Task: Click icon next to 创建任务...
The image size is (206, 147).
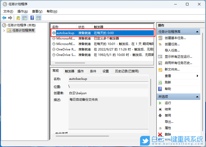Action: point(160,44)
